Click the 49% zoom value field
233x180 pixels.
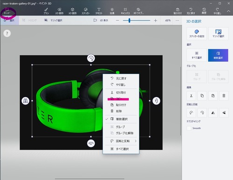tap(168, 20)
